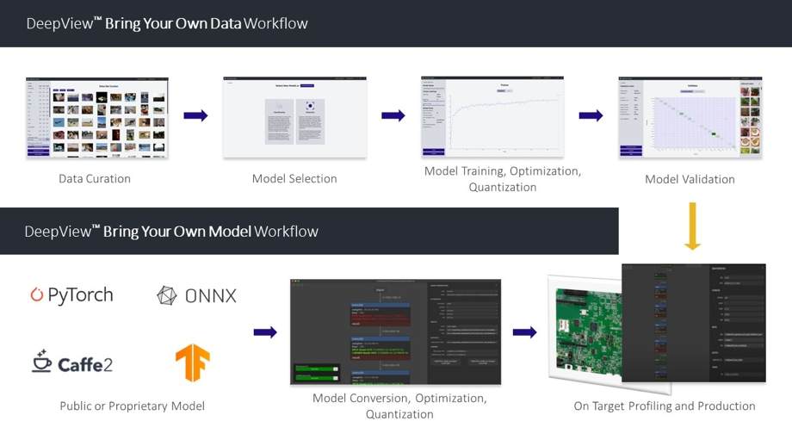Click the ONNX polyhedron logo

[167, 295]
